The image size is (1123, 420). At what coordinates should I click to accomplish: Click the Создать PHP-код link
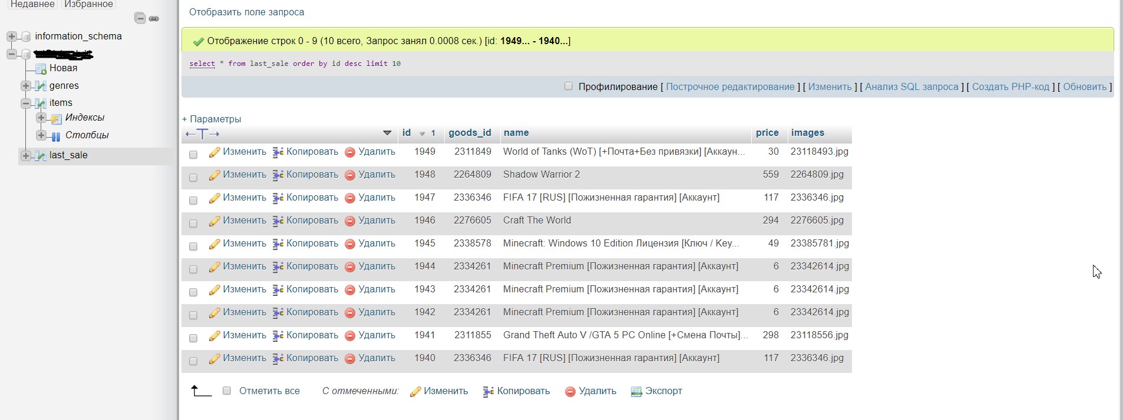click(1010, 86)
